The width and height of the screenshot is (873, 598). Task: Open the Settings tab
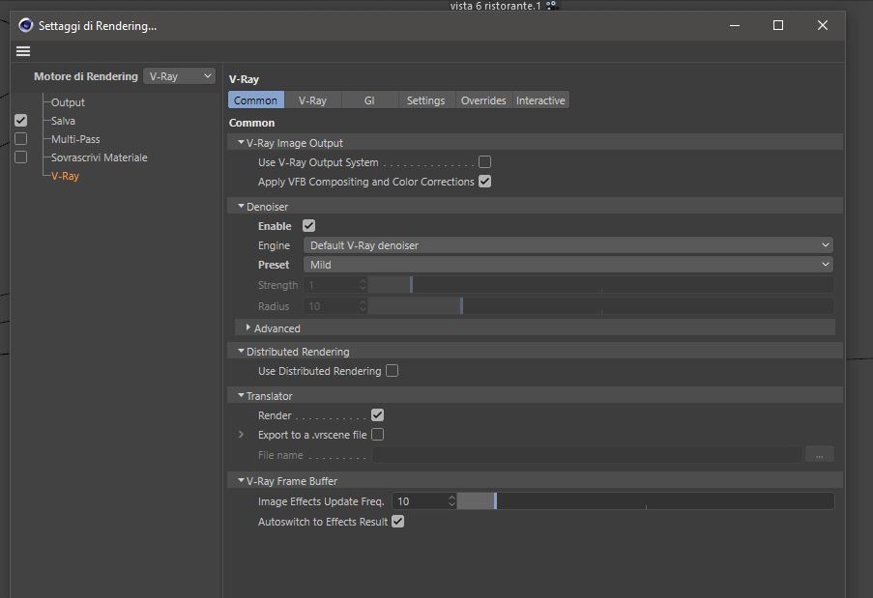coord(426,100)
